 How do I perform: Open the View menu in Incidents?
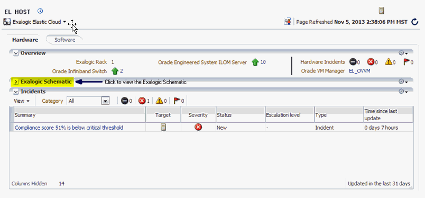click(22, 101)
